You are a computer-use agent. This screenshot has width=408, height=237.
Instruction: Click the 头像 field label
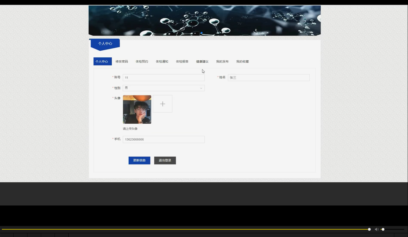[117, 98]
